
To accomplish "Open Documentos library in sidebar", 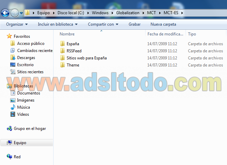I will pyautogui.click(x=29, y=93).
